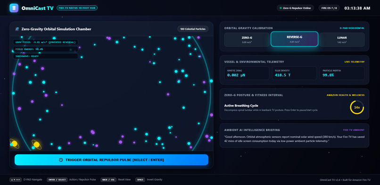Click the 14s breathing cycle timer ring
Viewport: 380px width, 185px height.
[x=357, y=107]
